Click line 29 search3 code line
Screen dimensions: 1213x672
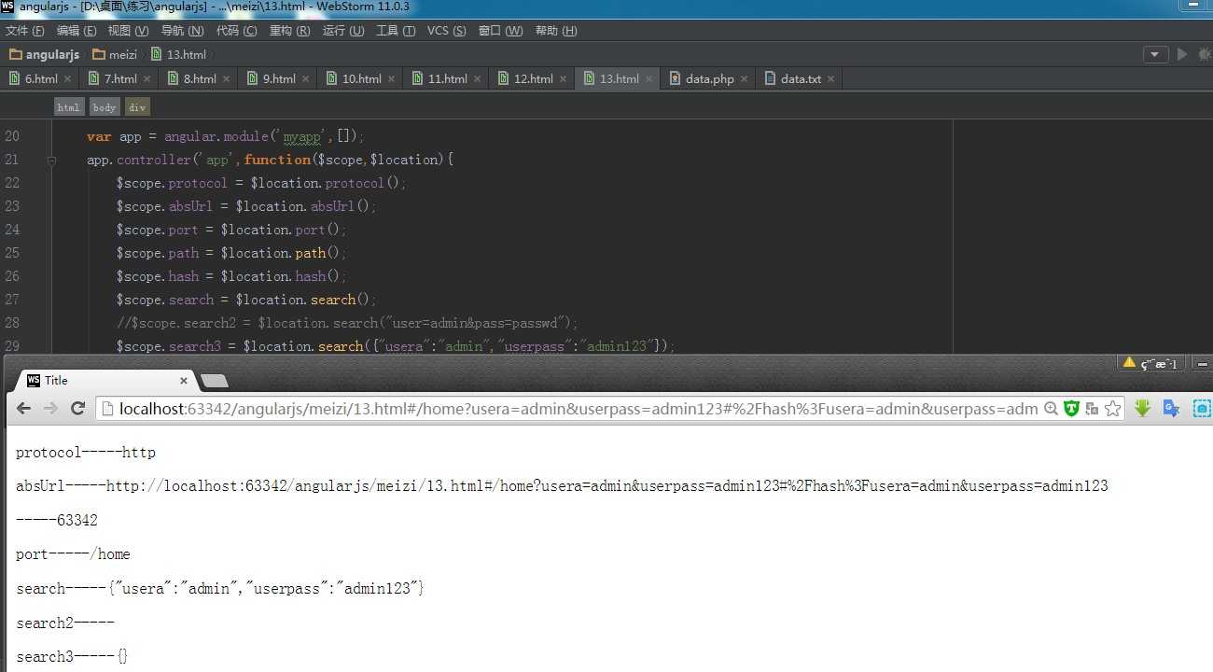[395, 346]
